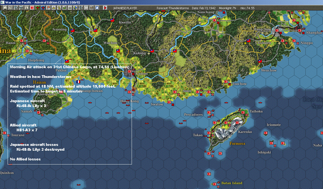Select Chinese flag base next to Nanning
The width and height of the screenshot is (323, 189).
point(72,30)
